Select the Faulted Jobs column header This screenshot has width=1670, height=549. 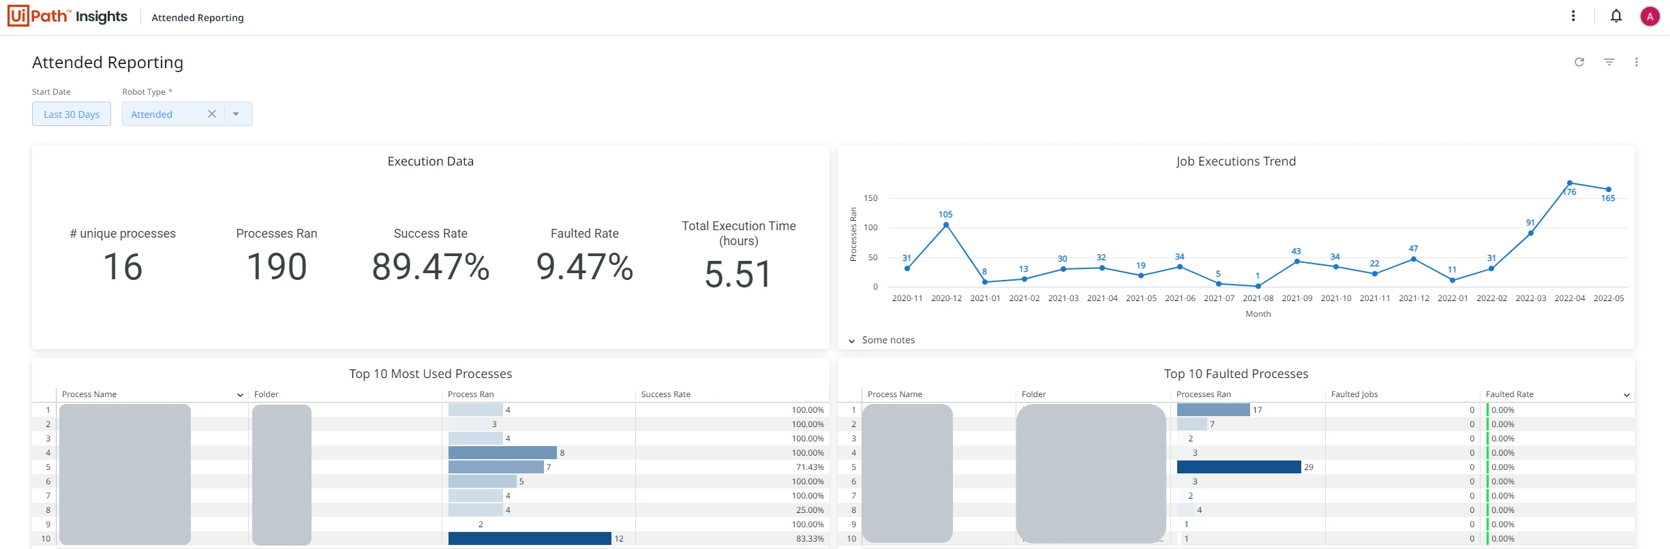1354,394
